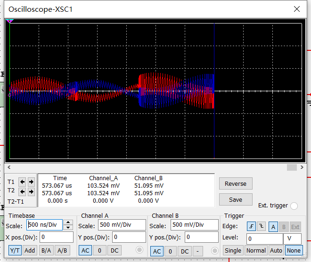Move T2 cursor right with arrow
Viewport: 311px width, 262px height.
tap(31, 191)
